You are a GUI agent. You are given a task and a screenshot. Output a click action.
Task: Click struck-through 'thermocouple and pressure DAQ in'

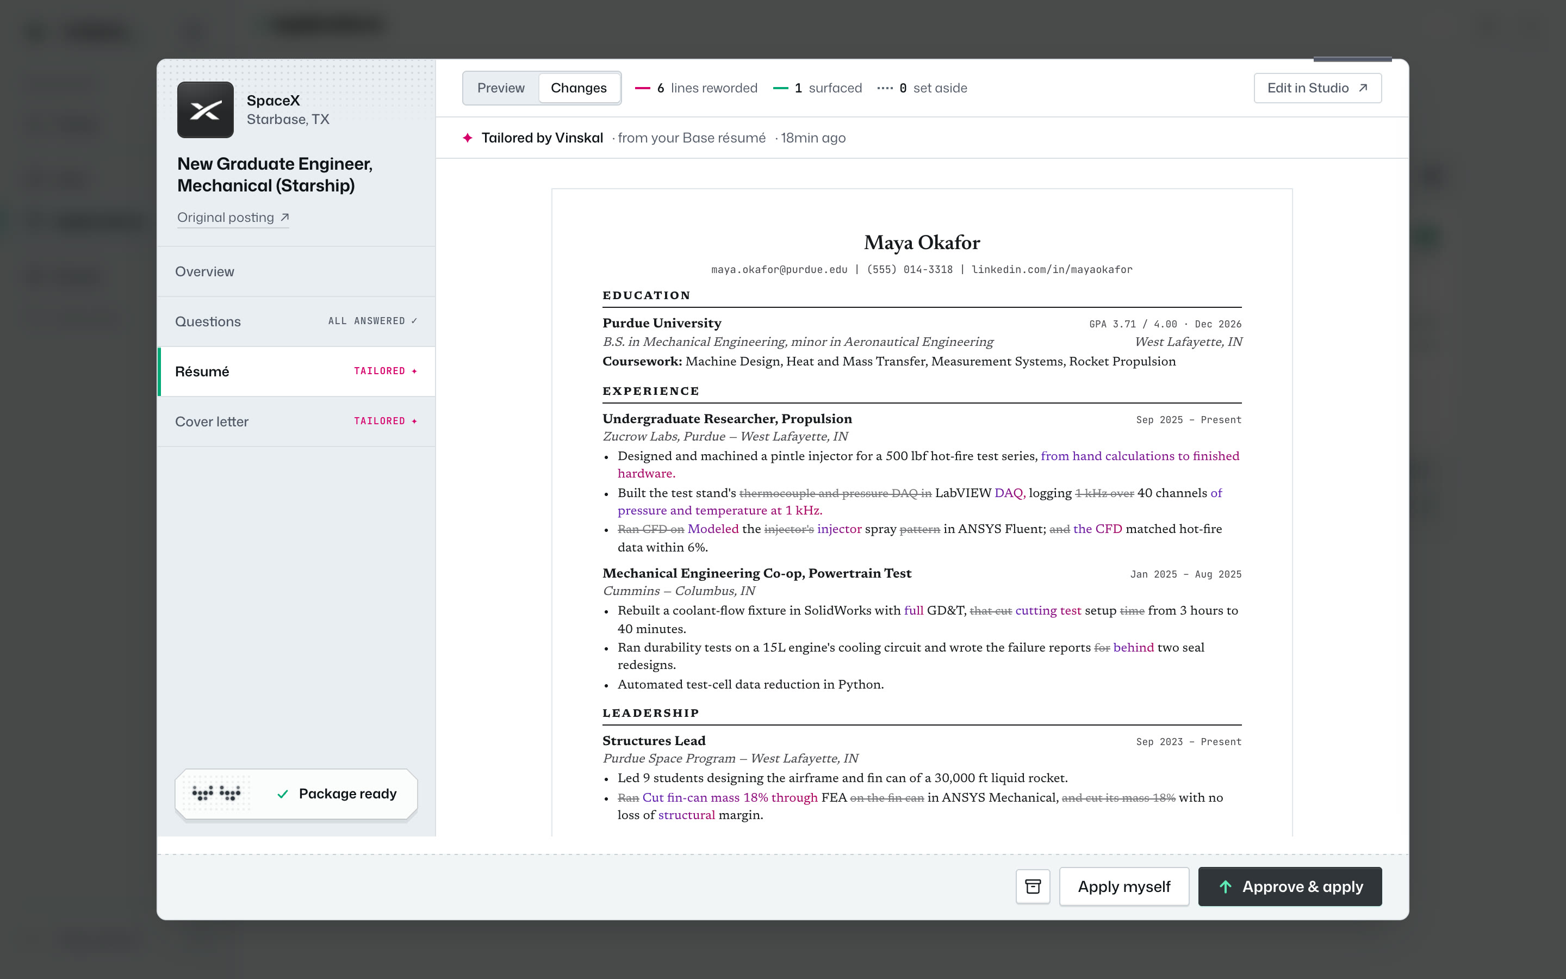tap(835, 493)
